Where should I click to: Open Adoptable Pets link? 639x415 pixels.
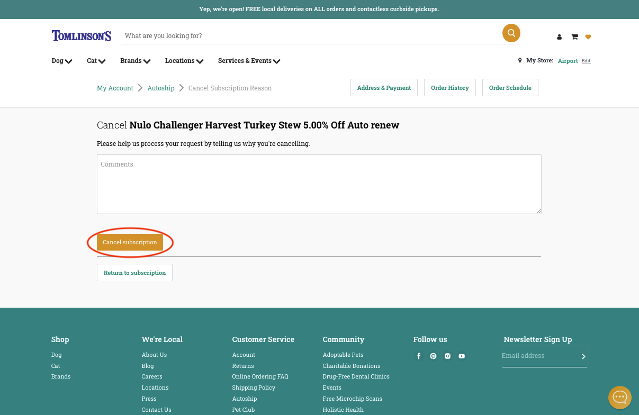[x=343, y=355]
